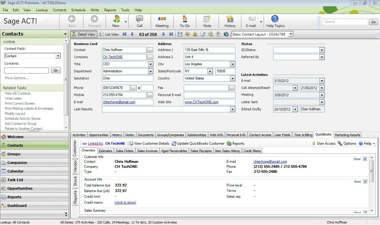Click the credit memo click to show link
Screen dimensions: 380x225
(x=125, y=202)
